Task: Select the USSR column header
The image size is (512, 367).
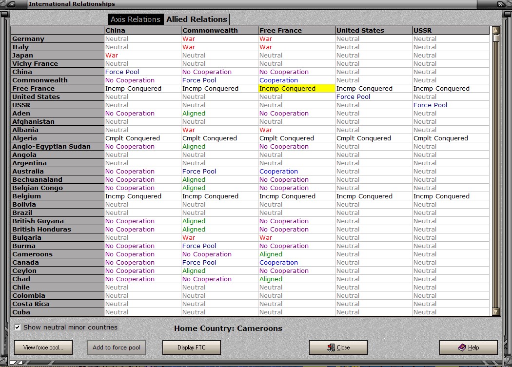Action: [451, 30]
